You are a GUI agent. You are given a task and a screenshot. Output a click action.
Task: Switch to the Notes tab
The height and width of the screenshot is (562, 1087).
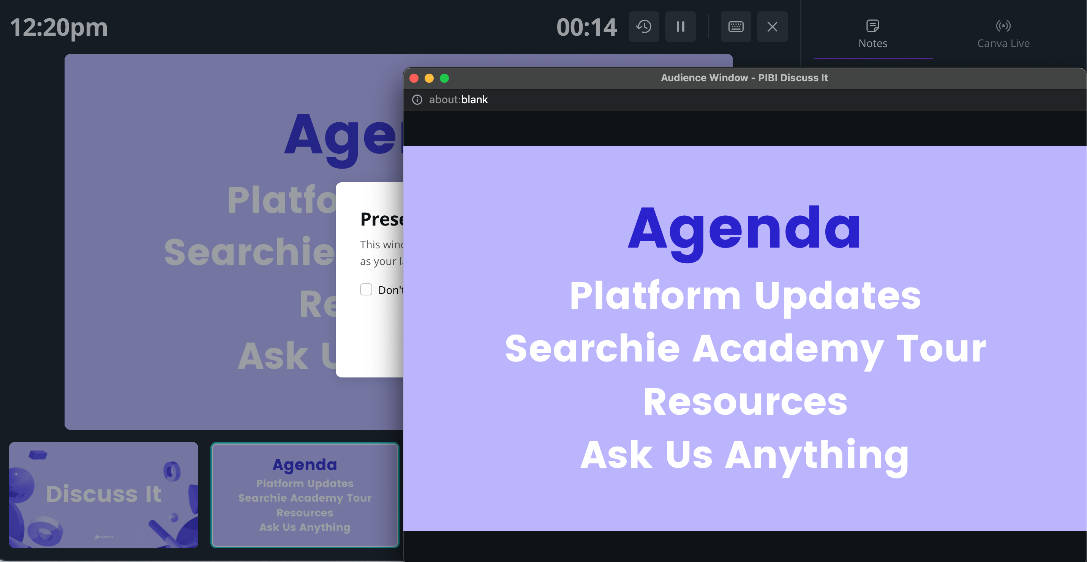pos(873,34)
